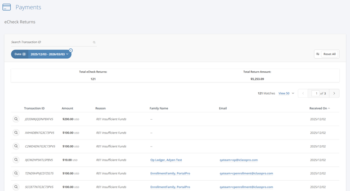Click the Transaction ID column header
The width and height of the screenshot is (350, 191).
(x=34, y=109)
